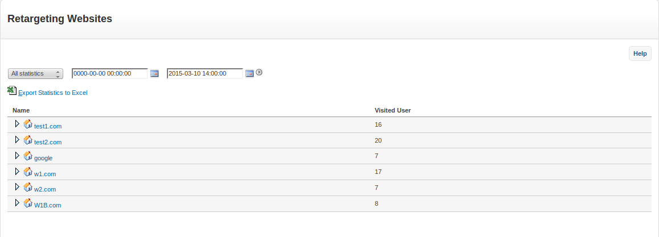Click the website icon beside W1B.com

(28, 203)
